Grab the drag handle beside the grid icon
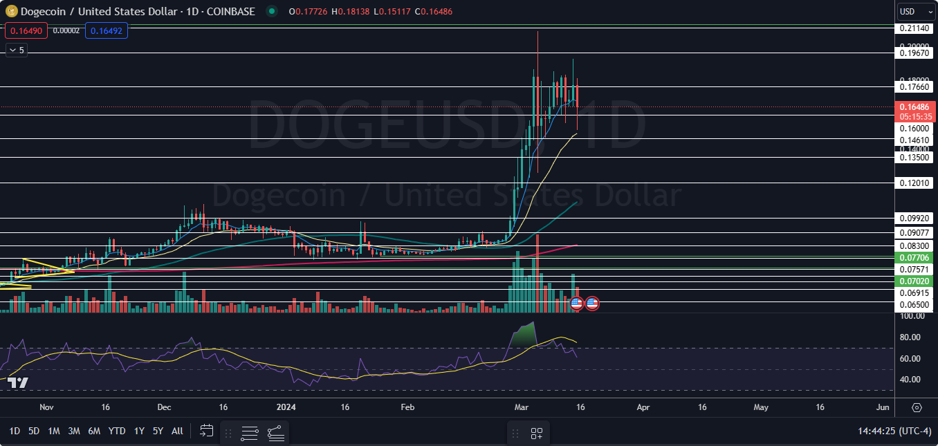The width and height of the screenshot is (938, 446). click(515, 434)
